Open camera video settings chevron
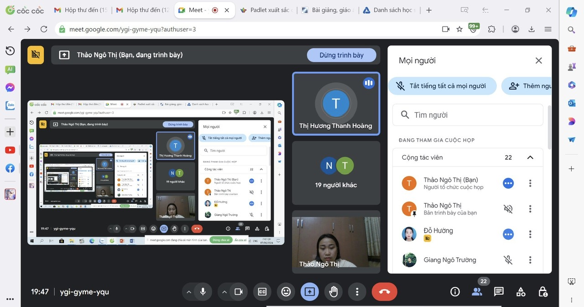 click(x=224, y=291)
